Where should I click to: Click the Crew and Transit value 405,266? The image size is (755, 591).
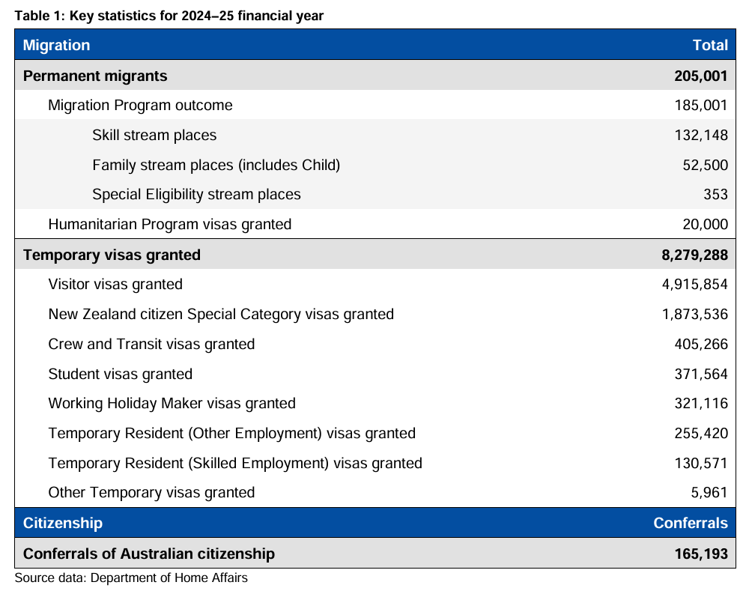700,344
